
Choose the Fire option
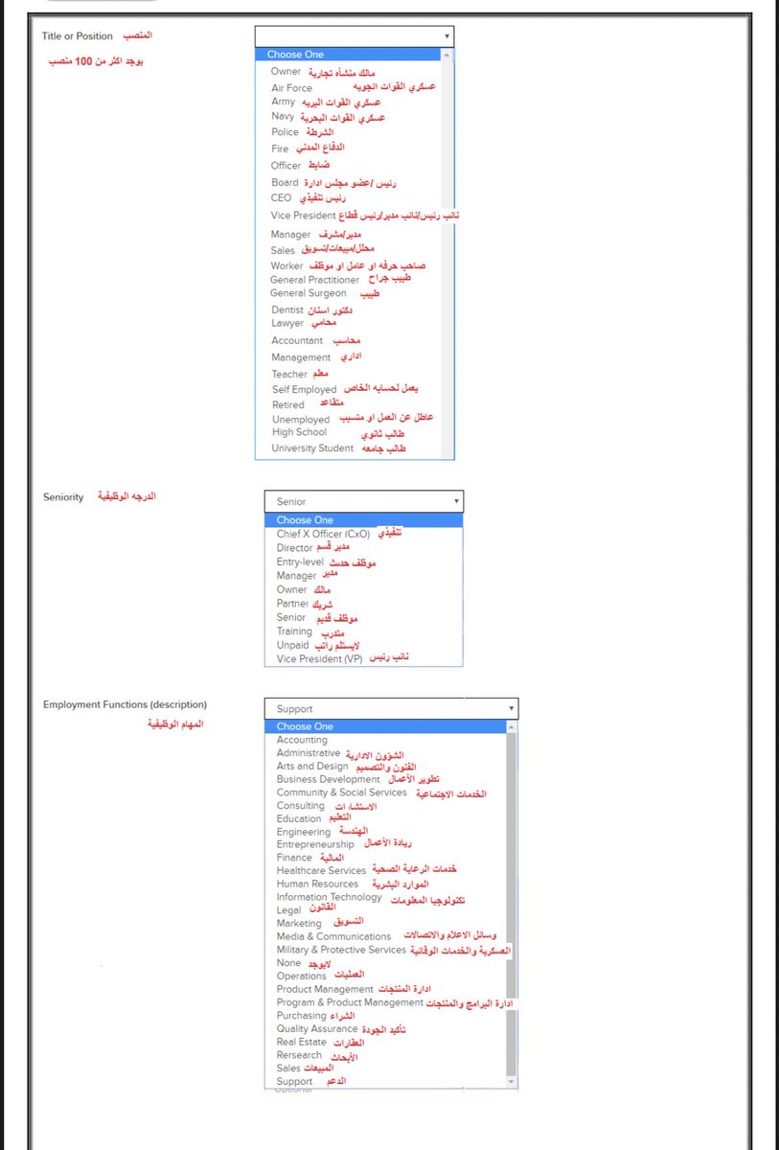tap(279, 149)
